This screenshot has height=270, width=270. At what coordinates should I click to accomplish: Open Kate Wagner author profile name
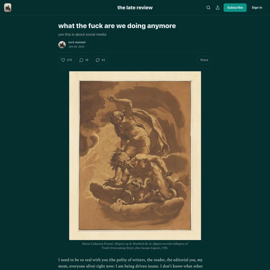click(77, 42)
